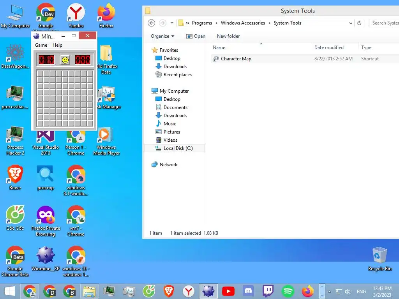The width and height of the screenshot is (399, 299).
Task: Click the ENG language indicator in the tray
Action: (361, 292)
